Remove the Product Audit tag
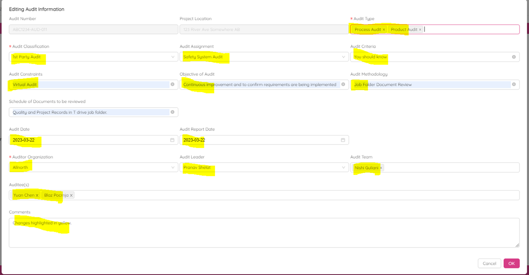 tap(420, 30)
